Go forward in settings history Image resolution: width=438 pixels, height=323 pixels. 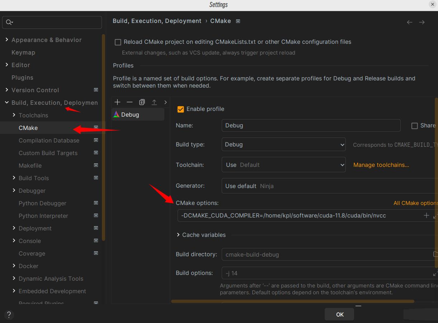(x=422, y=22)
